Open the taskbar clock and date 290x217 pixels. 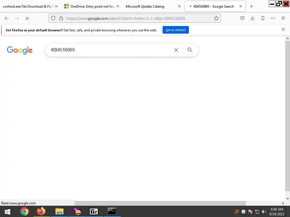pos(277,211)
